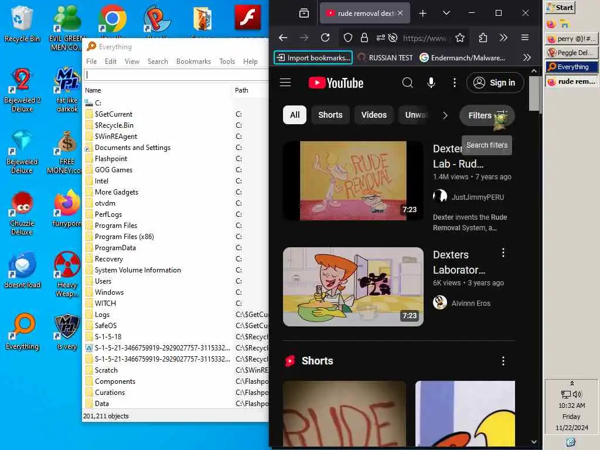Open View menu in Everything
Screen dimensions: 600x450
click(x=132, y=61)
